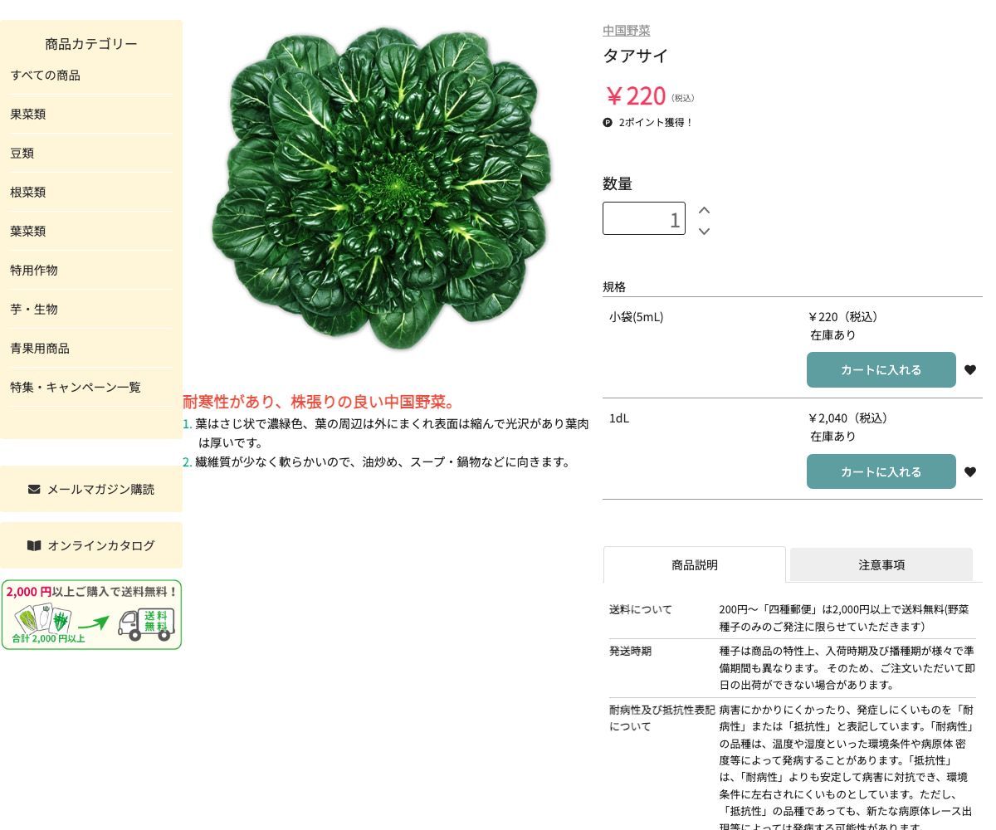
Task: Add 小袋(5mL) to the cart
Action: pyautogui.click(x=881, y=369)
